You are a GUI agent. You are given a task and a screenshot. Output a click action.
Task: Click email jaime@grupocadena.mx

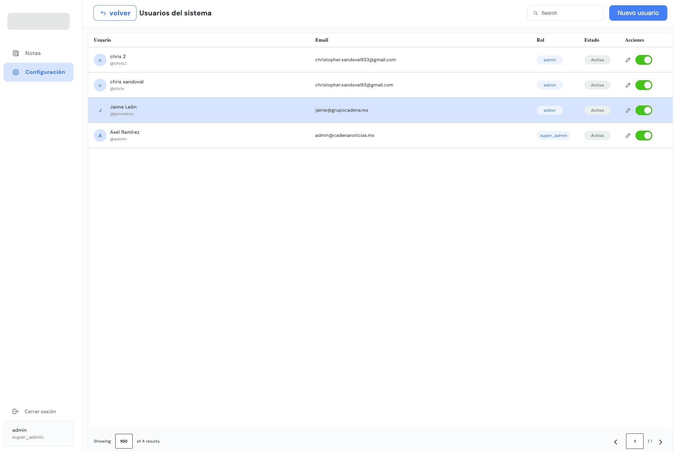[342, 110]
